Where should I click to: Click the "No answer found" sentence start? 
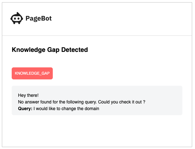[21, 102]
